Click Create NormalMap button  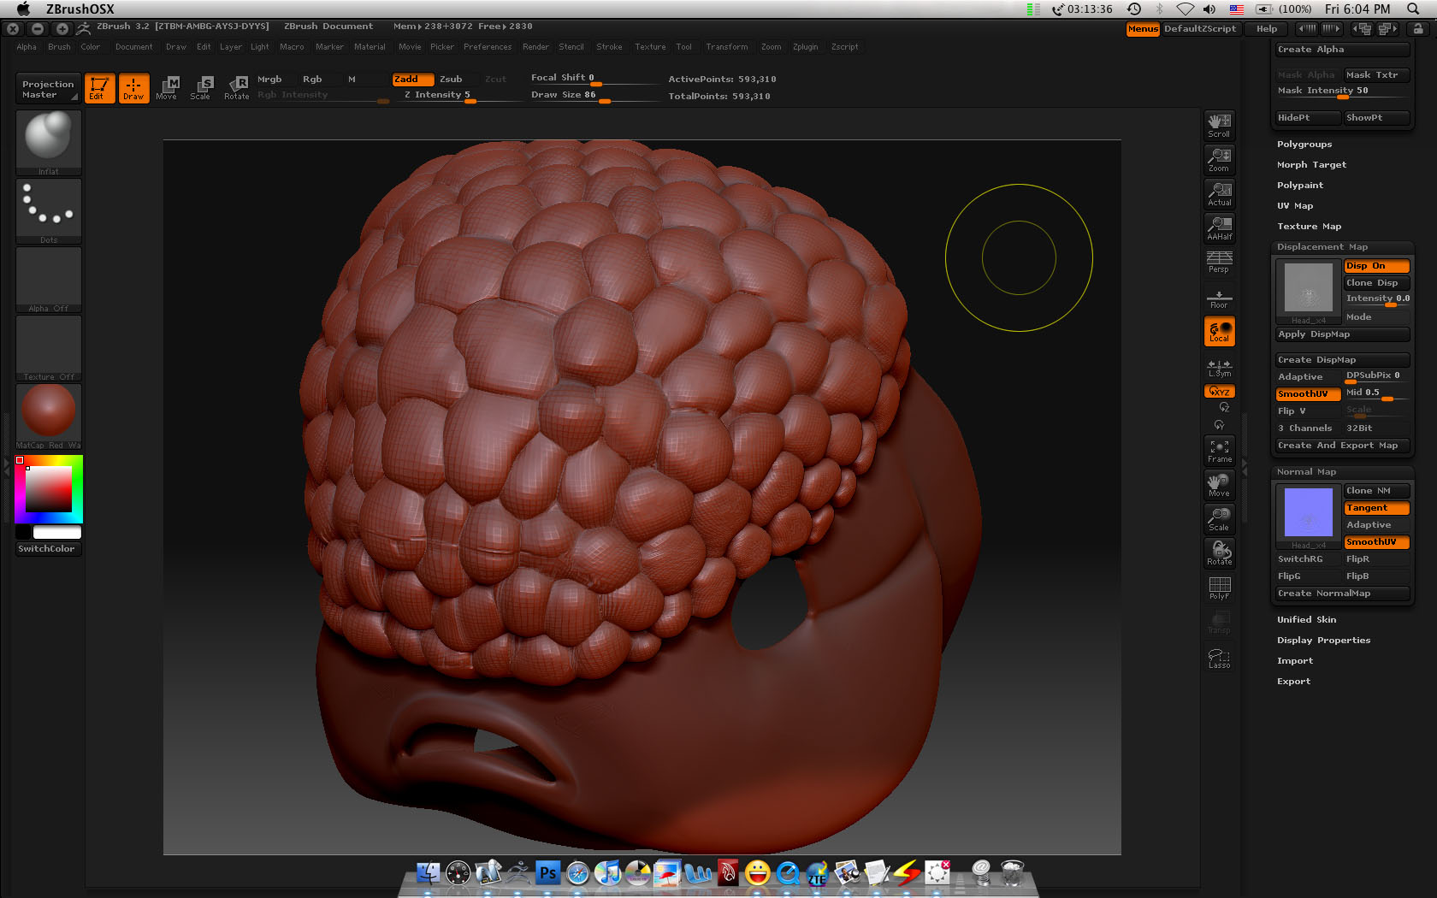pyautogui.click(x=1340, y=594)
